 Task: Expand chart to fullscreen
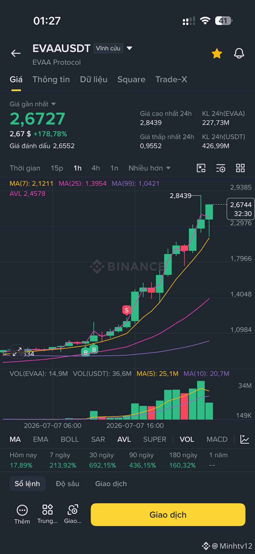point(17,352)
